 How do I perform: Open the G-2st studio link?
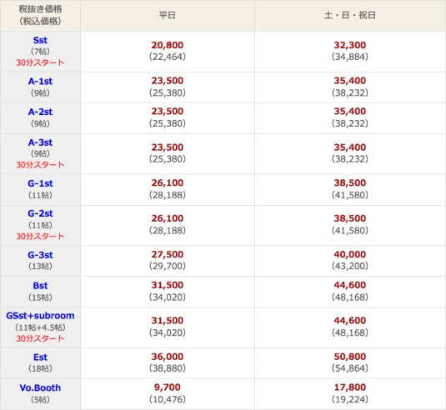pyautogui.click(x=40, y=213)
